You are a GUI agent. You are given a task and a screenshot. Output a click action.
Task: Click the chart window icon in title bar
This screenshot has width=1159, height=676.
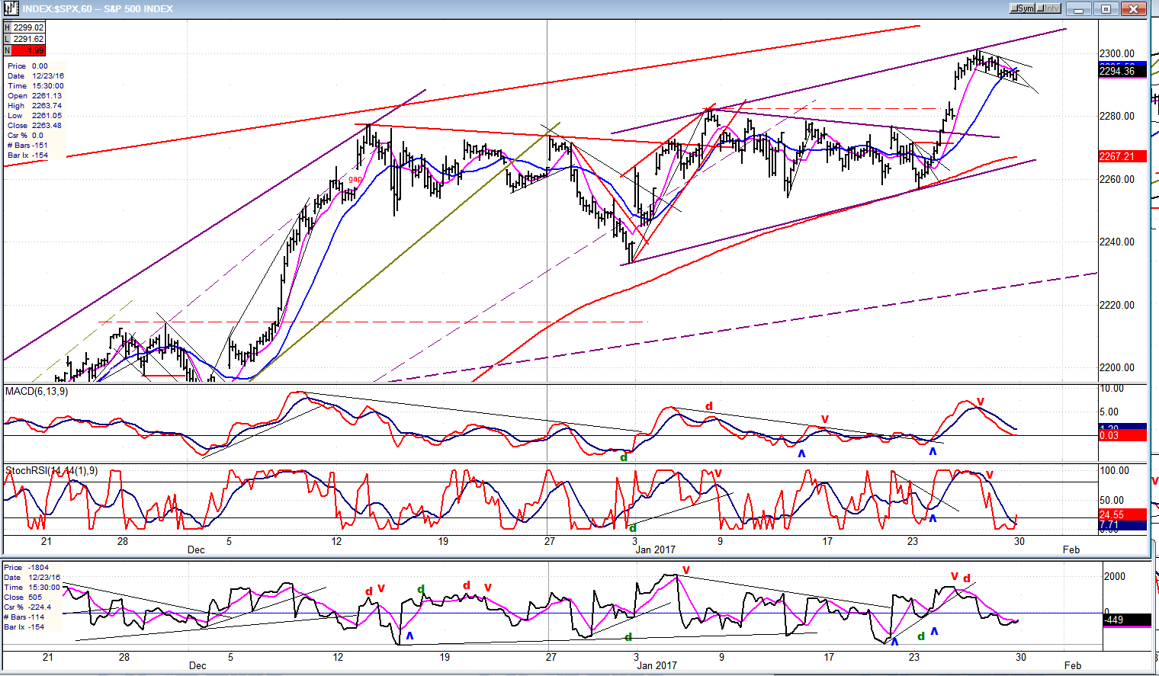click(x=11, y=8)
